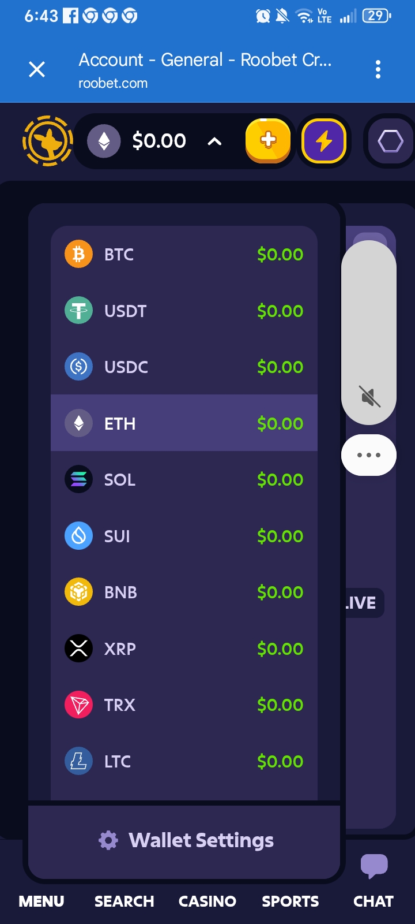Toggle the muted speaker button
This screenshot has width=415, height=924.
point(369,397)
